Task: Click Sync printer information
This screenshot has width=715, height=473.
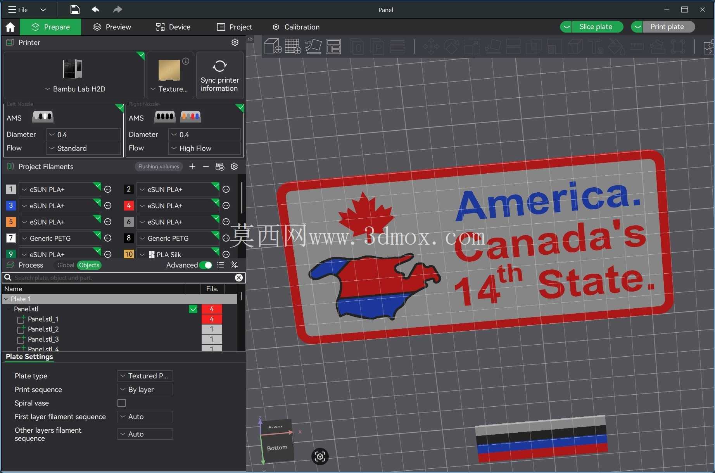Action: [x=220, y=76]
